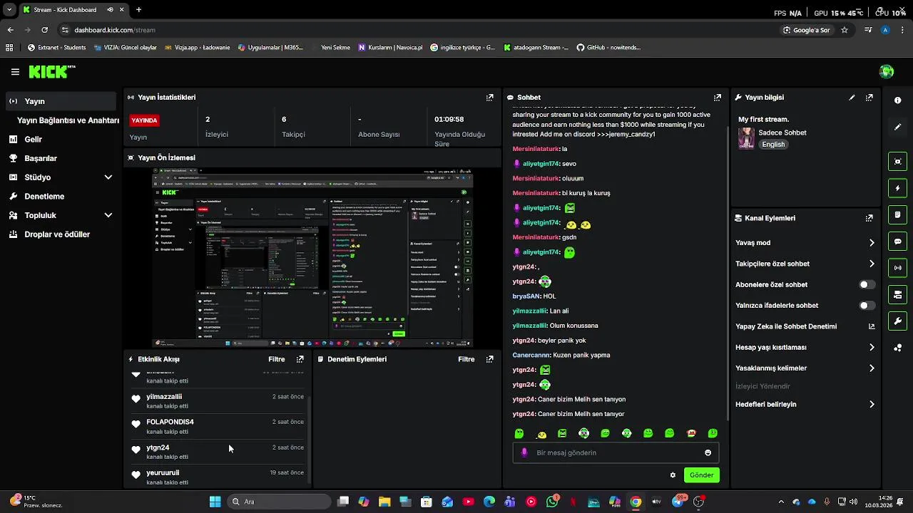
Task: Bookmark this page with the star icon
Action: tap(845, 30)
